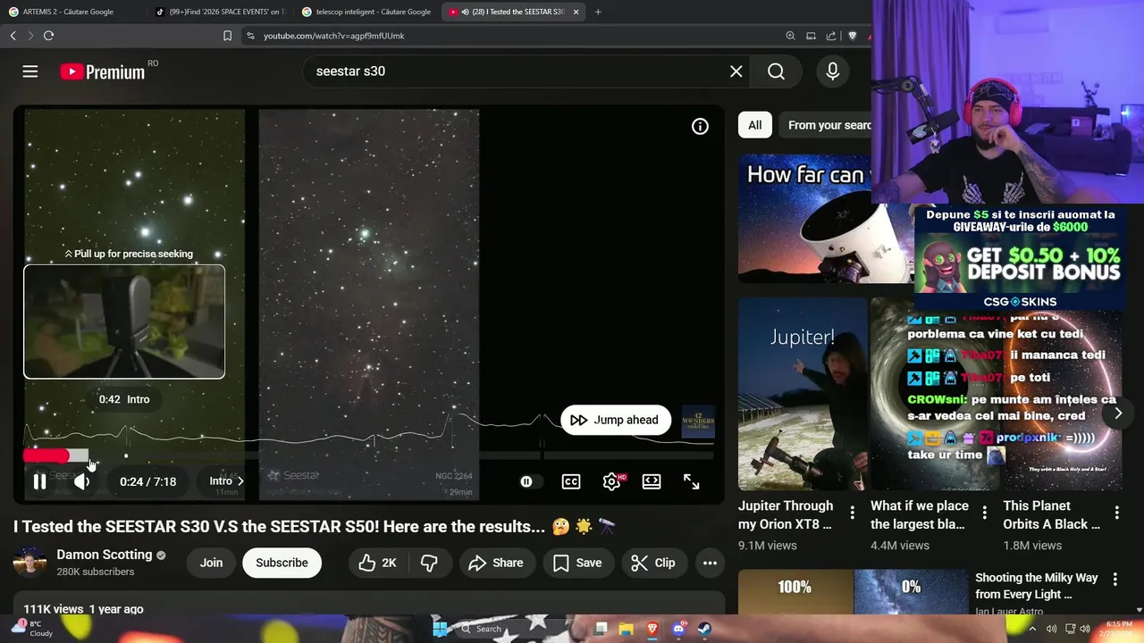Open options for Jupiter Through my Orion video

coord(852,513)
